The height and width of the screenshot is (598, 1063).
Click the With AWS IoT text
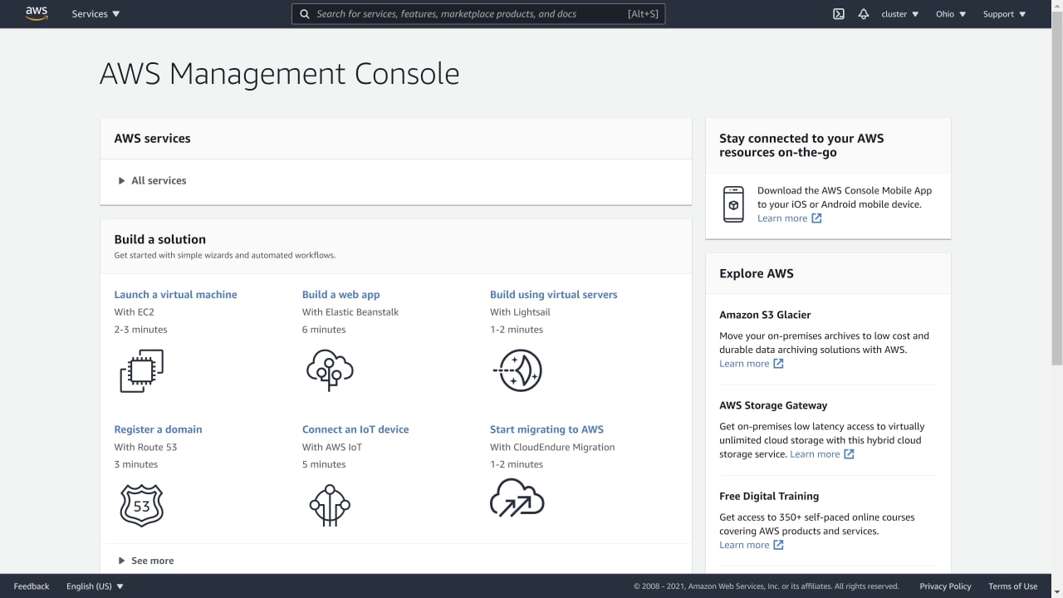(x=332, y=447)
